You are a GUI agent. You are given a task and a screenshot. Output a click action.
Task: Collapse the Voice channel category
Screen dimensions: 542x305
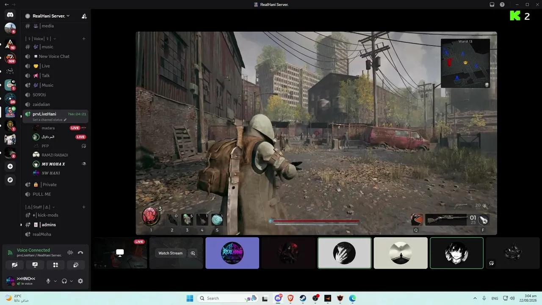pos(41,39)
